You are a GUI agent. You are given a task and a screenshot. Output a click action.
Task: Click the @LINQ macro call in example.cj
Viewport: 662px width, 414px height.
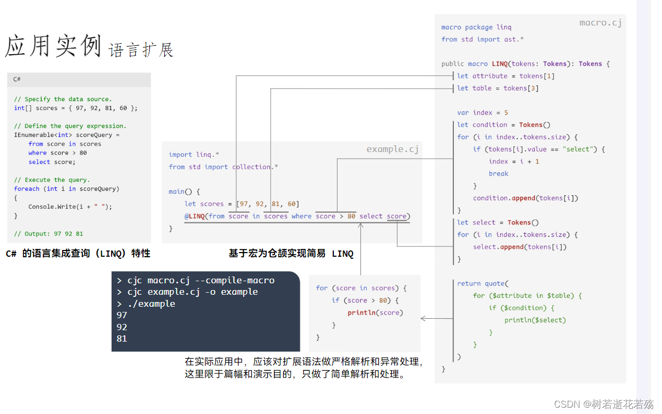tap(297, 216)
